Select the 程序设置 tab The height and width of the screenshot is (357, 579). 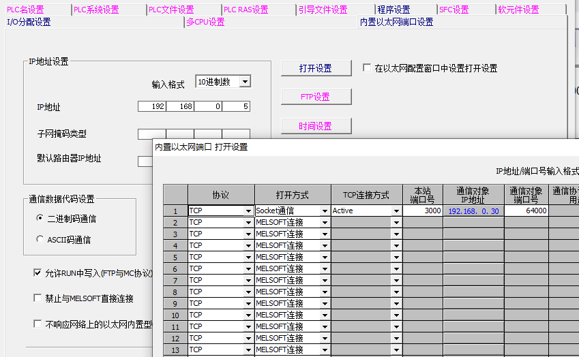pyautogui.click(x=394, y=10)
